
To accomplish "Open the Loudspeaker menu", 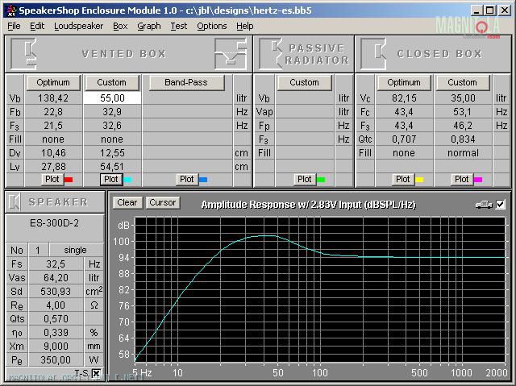I will point(78,26).
